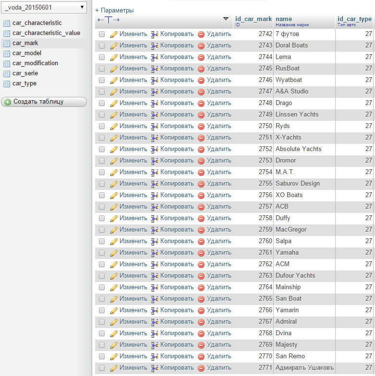Sort by id_car_type column header
Image resolution: width=375 pixels, height=376 pixels.
(x=354, y=19)
